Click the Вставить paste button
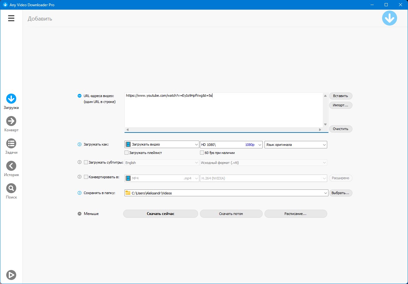The width and height of the screenshot is (408, 284). [341, 96]
